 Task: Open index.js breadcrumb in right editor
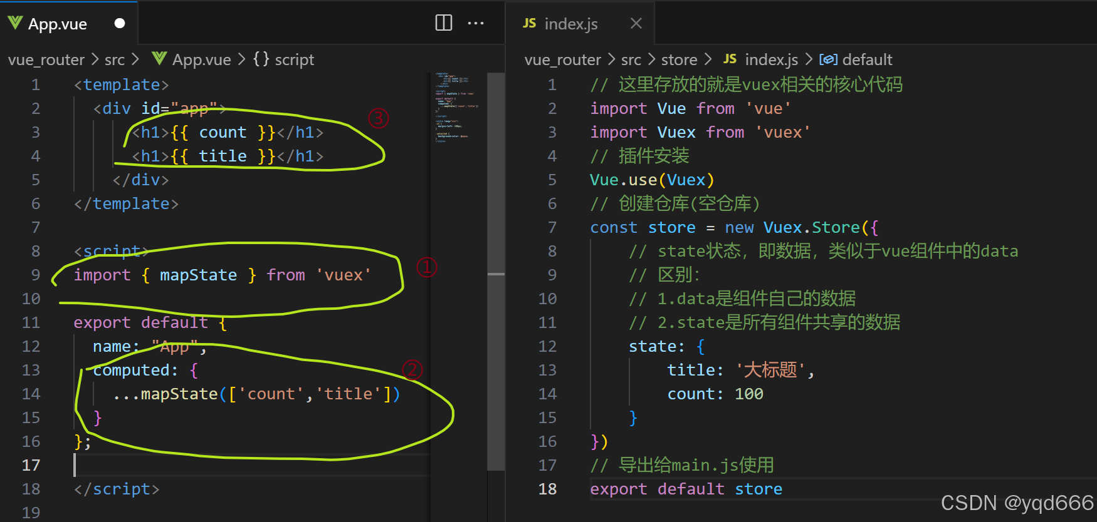pyautogui.click(x=771, y=59)
